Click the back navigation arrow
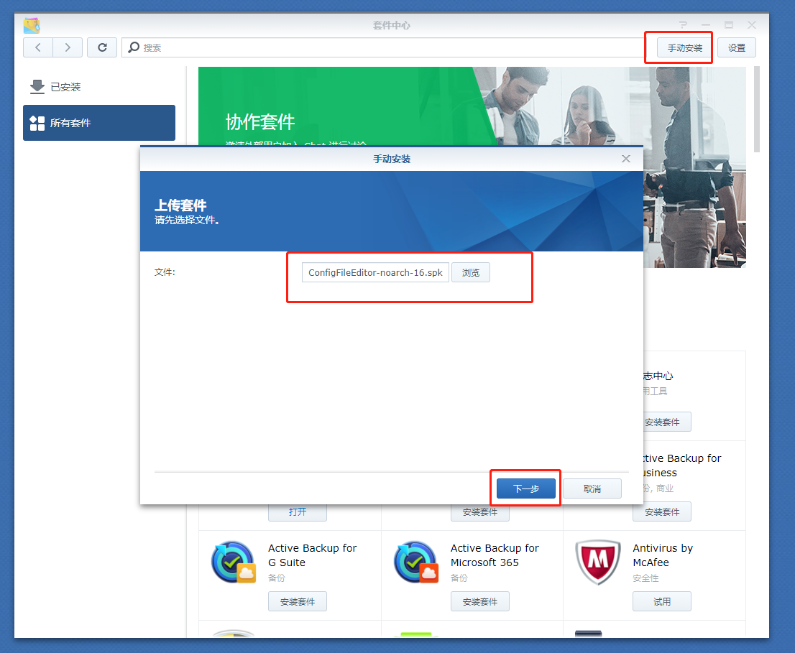The width and height of the screenshot is (795, 653). (38, 47)
